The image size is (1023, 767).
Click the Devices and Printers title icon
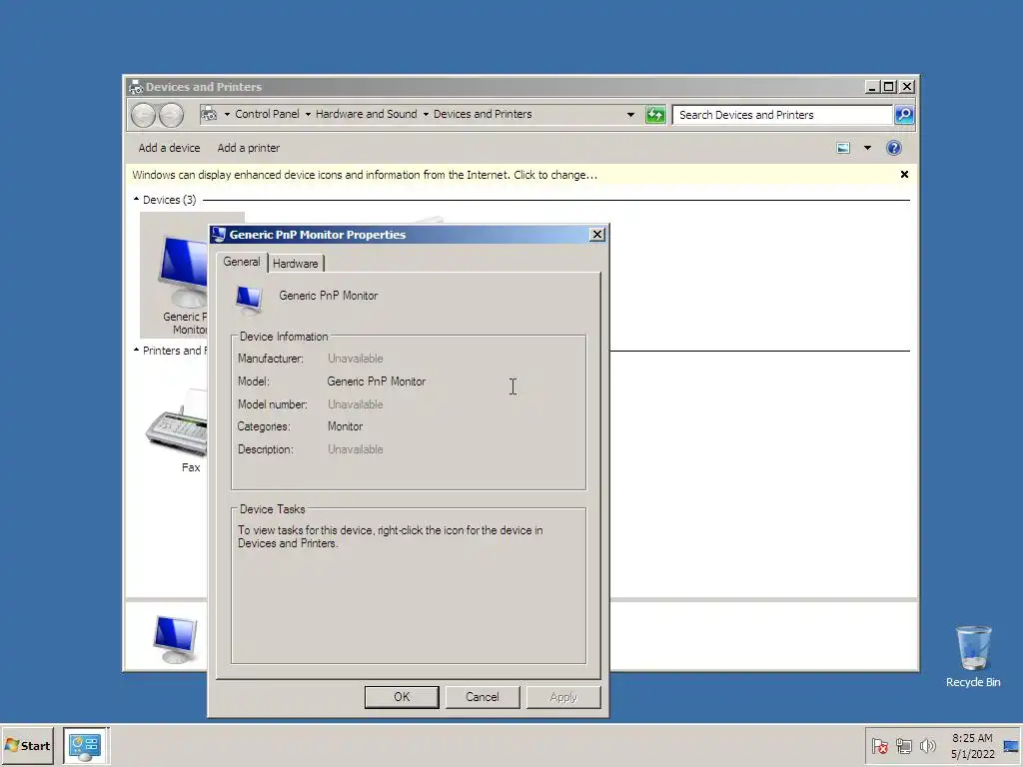136,87
